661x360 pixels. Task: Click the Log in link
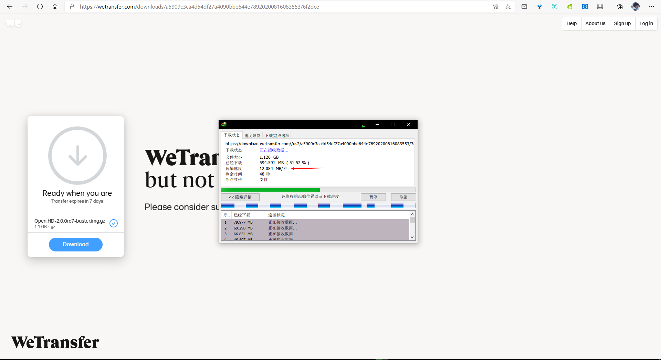click(x=646, y=24)
